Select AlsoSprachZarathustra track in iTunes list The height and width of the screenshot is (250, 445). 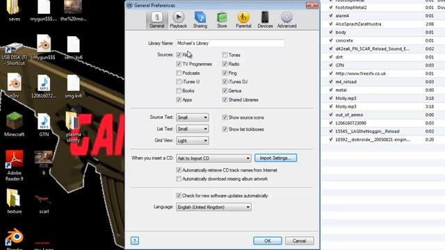[358, 24]
